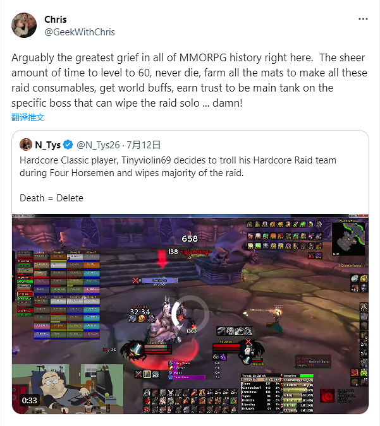Open the N_Tys small avatar
The image size is (380, 426).
[x=26, y=145]
